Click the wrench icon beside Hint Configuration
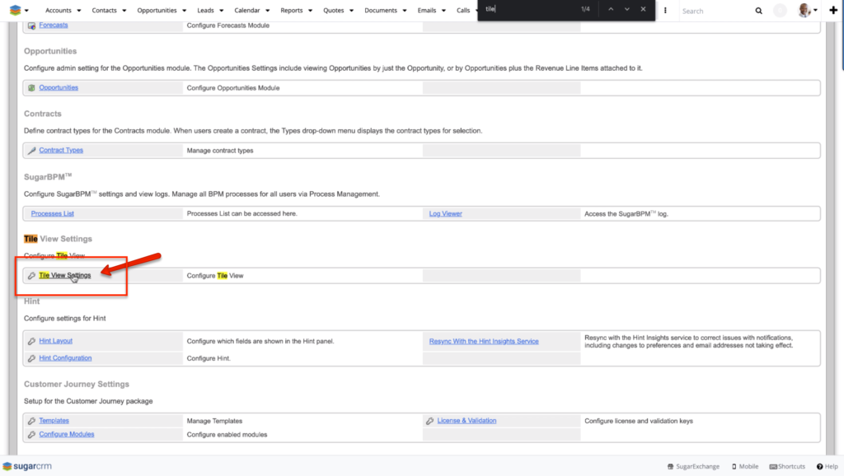 [32, 358]
